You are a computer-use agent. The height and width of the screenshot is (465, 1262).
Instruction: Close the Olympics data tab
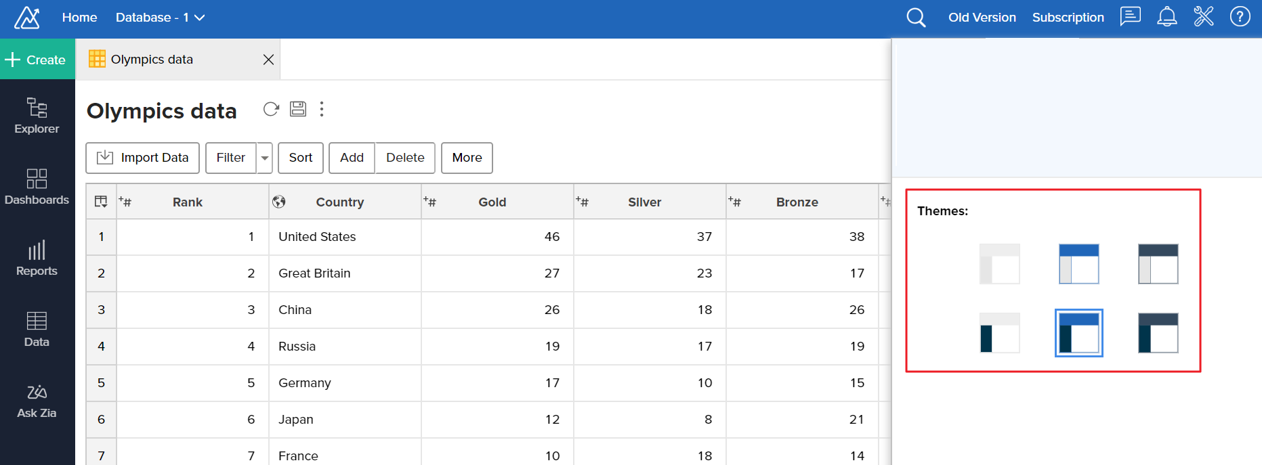pyautogui.click(x=268, y=60)
